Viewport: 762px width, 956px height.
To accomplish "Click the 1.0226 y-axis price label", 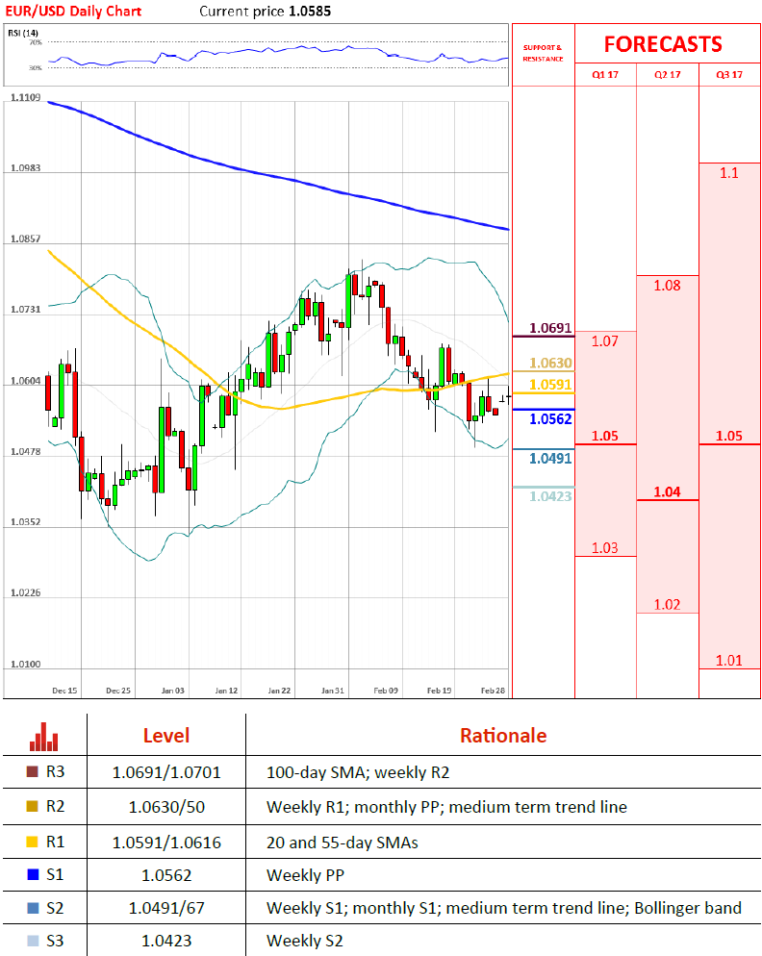I will 26,593.
